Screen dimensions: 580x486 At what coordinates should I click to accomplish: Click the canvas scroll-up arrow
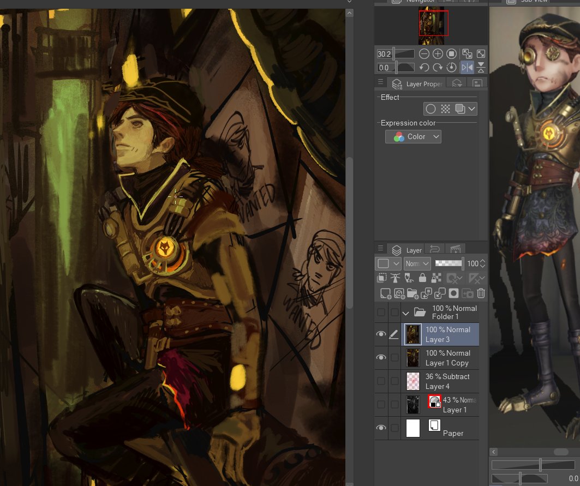[350, 13]
